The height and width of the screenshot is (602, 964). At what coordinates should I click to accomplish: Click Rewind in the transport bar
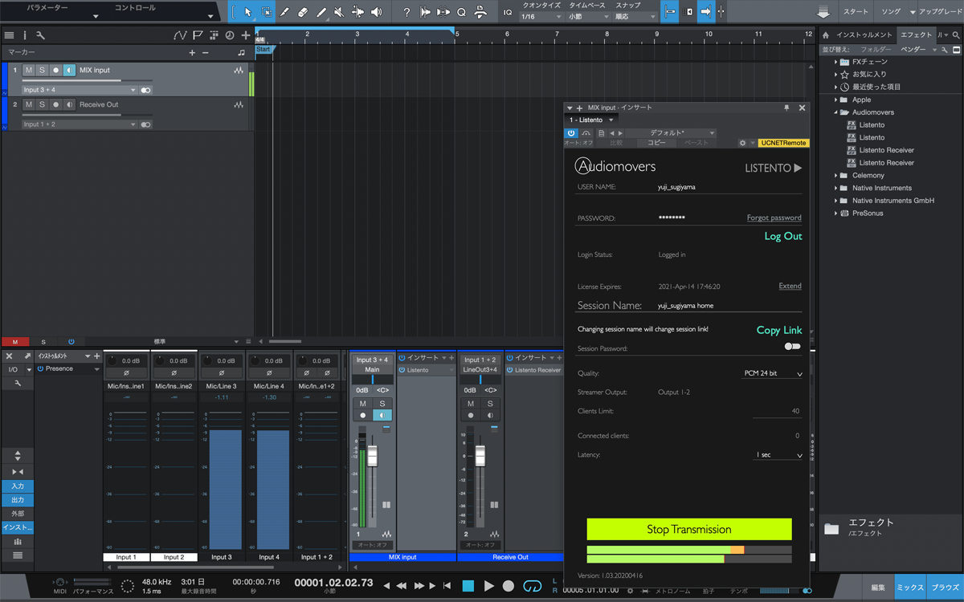pos(402,587)
